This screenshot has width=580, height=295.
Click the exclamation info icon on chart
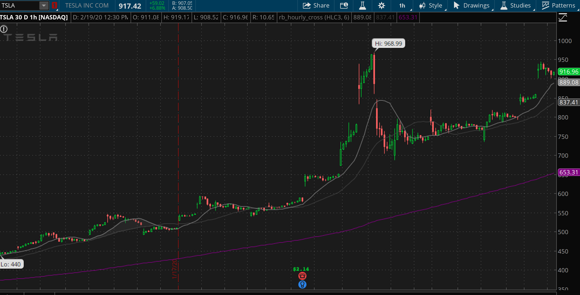coord(4,29)
